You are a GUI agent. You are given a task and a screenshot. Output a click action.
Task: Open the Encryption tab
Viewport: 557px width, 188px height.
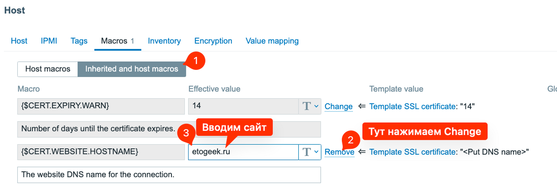click(213, 41)
